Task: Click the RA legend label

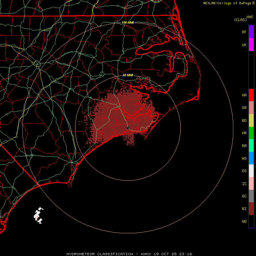Action: coord(244,146)
